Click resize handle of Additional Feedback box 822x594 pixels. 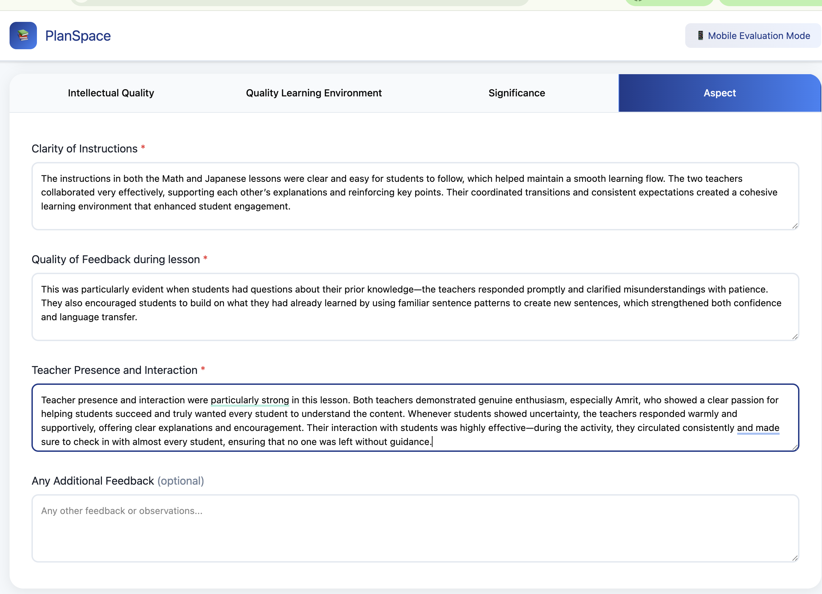tap(795, 558)
